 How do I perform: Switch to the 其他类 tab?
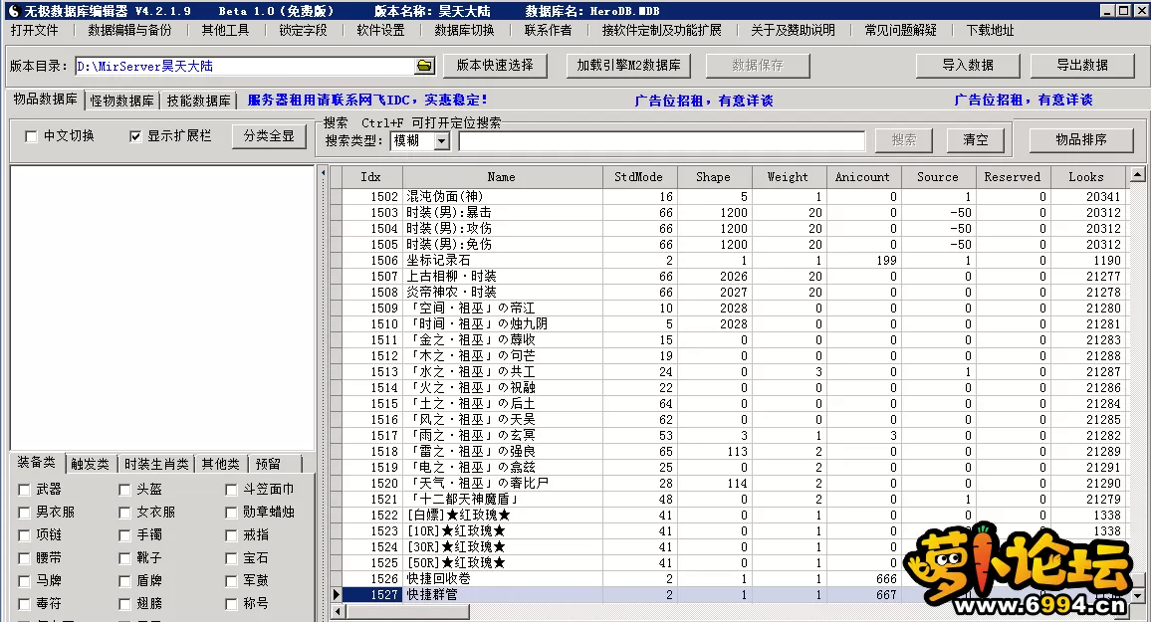(221, 465)
